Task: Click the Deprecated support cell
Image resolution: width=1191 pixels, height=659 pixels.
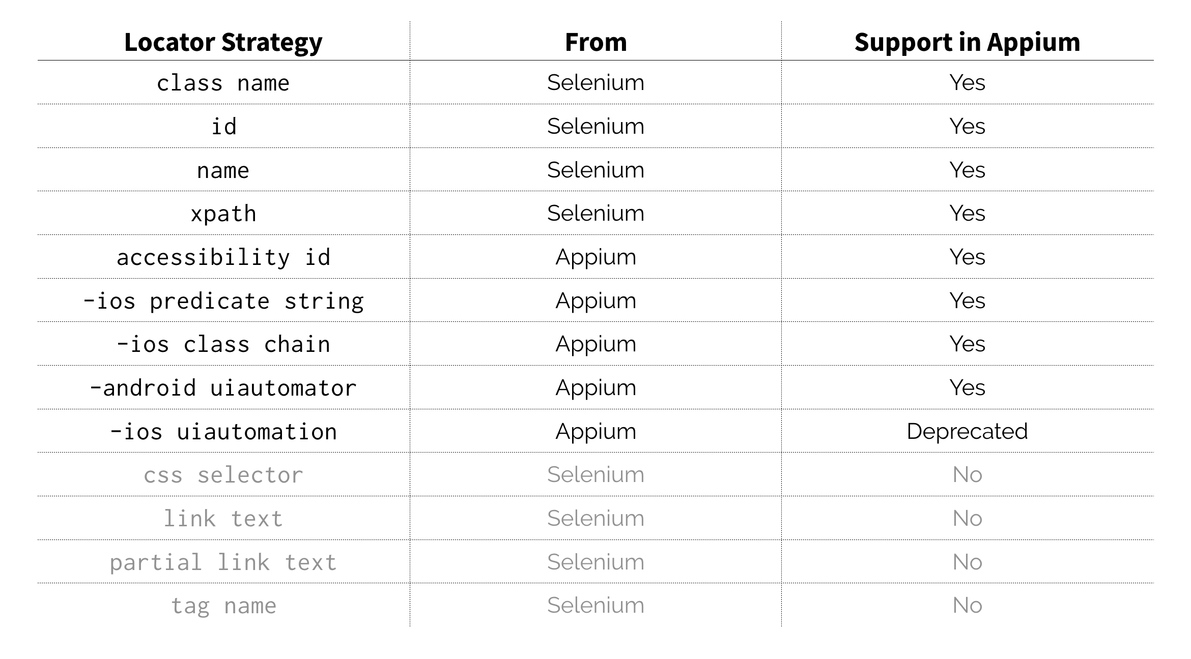Action: tap(967, 432)
